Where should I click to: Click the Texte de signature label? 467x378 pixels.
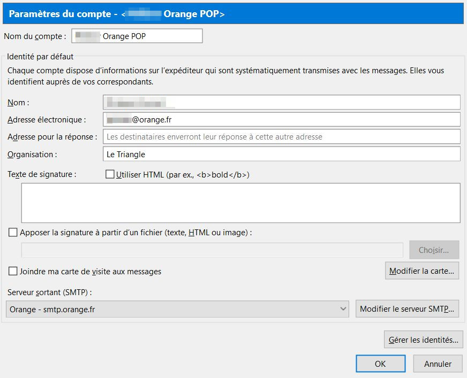tap(42, 174)
